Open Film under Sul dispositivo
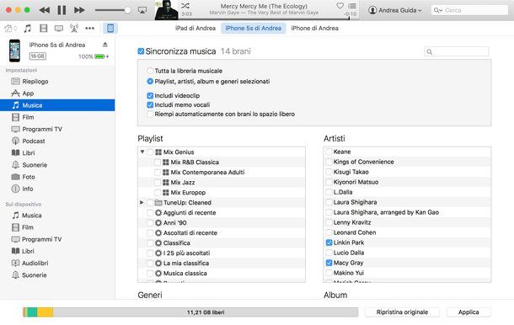514x325 pixels. (57, 227)
